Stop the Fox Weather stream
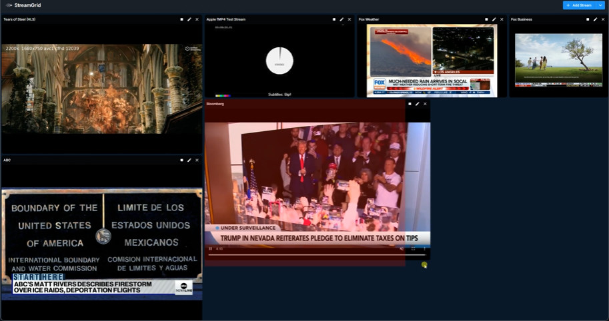This screenshot has width=609, height=321. pos(486,19)
